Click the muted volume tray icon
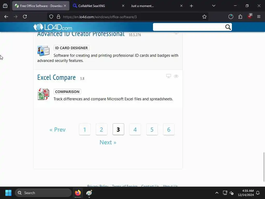This screenshot has height=199, width=265. (x=232, y=193)
